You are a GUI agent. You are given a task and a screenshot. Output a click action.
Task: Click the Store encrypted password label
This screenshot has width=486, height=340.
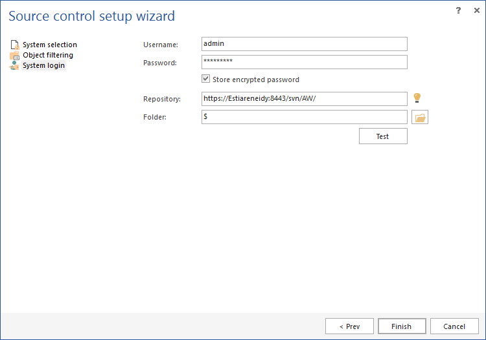pos(256,80)
